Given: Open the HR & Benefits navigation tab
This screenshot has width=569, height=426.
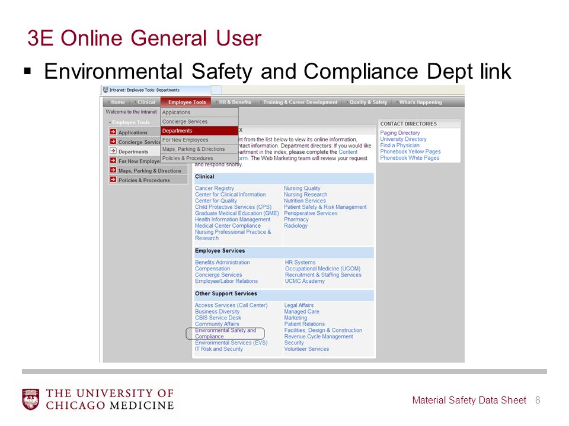Looking at the screenshot, I should [234, 102].
